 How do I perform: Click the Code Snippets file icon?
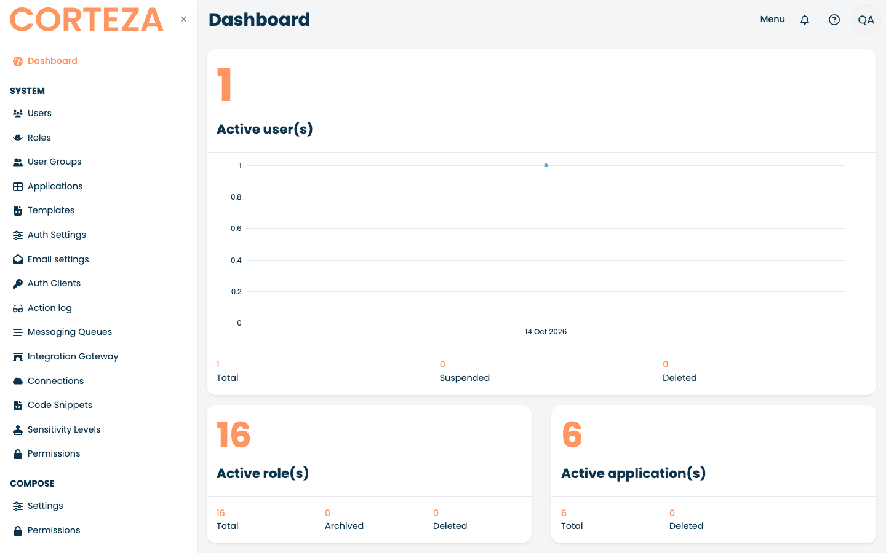[18, 405]
